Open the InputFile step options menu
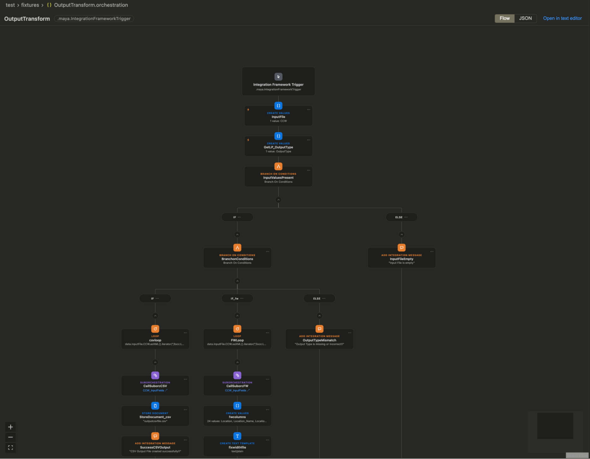The width and height of the screenshot is (590, 459). 309,110
